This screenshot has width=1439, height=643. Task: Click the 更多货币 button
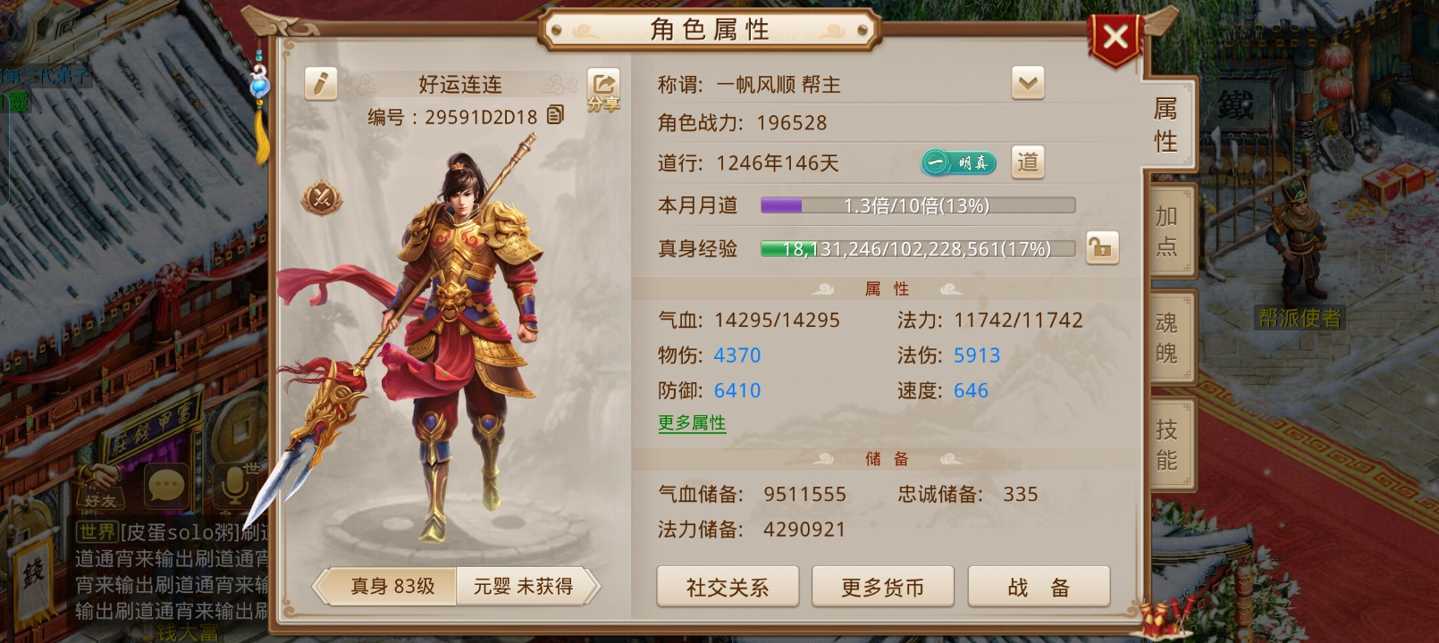(882, 587)
